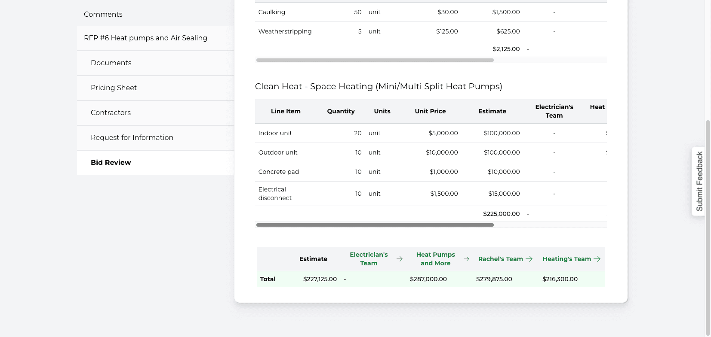711x337 pixels.
Task: Click the Quantity column header
Action: click(341, 111)
